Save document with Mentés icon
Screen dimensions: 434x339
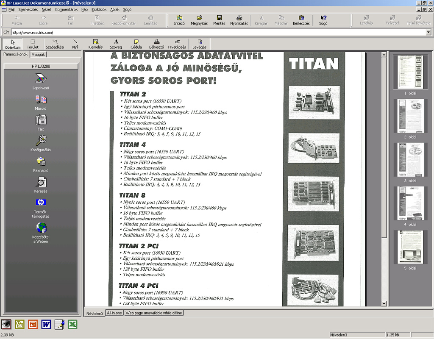[219, 20]
